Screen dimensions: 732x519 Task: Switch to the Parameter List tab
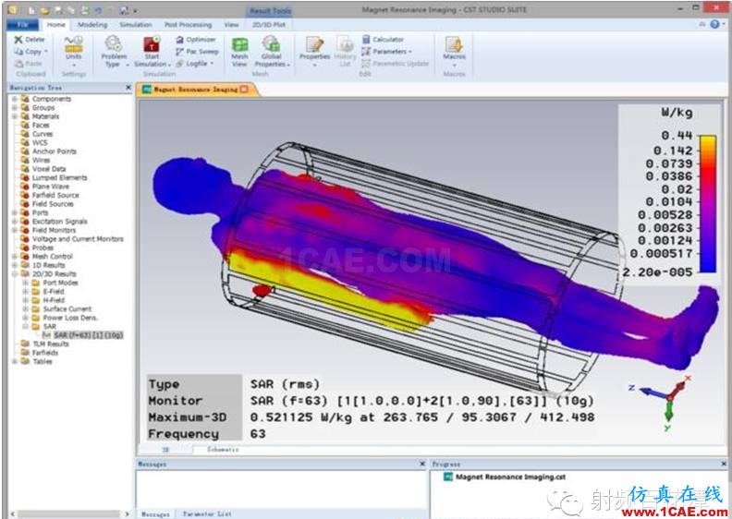(207, 513)
